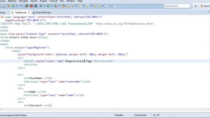
Task: Click the 'Registration Page !!!' heading text
Action: [82, 61]
